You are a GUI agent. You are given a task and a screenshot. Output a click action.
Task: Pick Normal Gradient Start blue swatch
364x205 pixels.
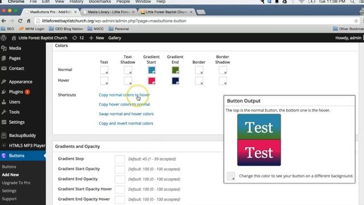tap(152, 70)
